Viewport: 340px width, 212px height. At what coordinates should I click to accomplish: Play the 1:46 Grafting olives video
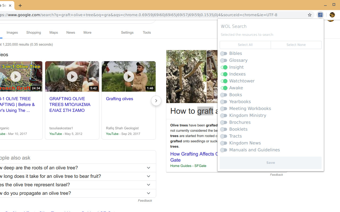[x=129, y=77]
